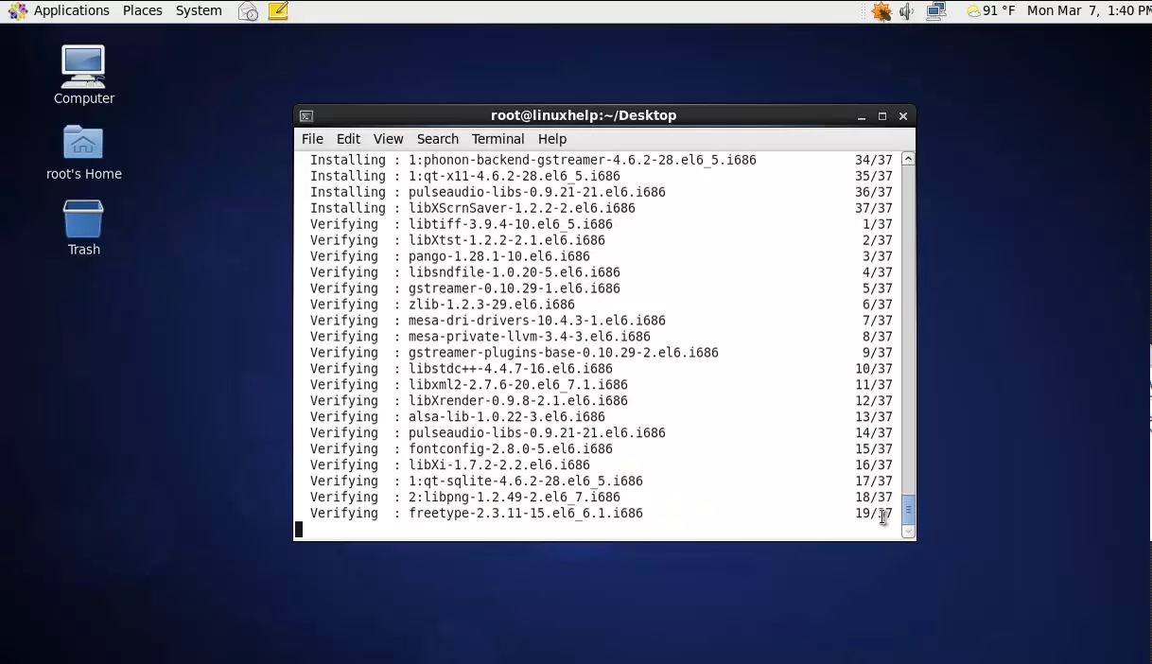
Task: Open the terminal Search menu
Action: 437,139
